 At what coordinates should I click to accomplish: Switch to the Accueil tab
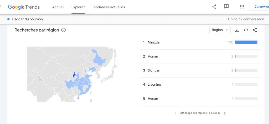tap(58, 7)
